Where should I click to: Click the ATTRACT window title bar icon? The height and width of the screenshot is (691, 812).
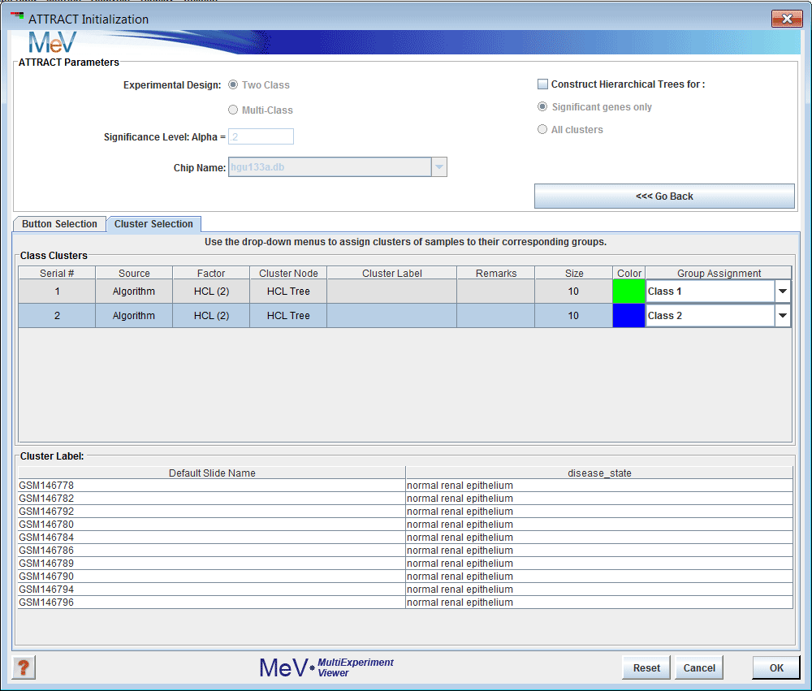[16, 17]
